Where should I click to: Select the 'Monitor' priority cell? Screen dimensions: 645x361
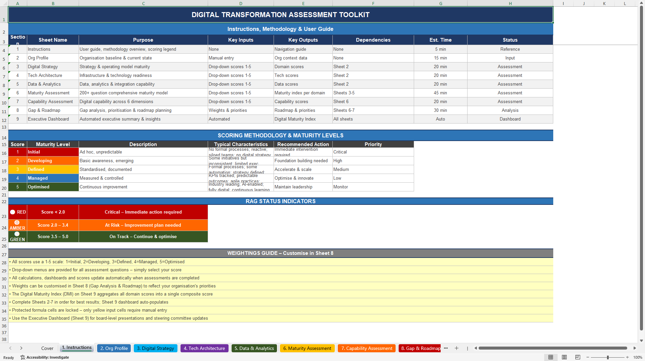(373, 187)
